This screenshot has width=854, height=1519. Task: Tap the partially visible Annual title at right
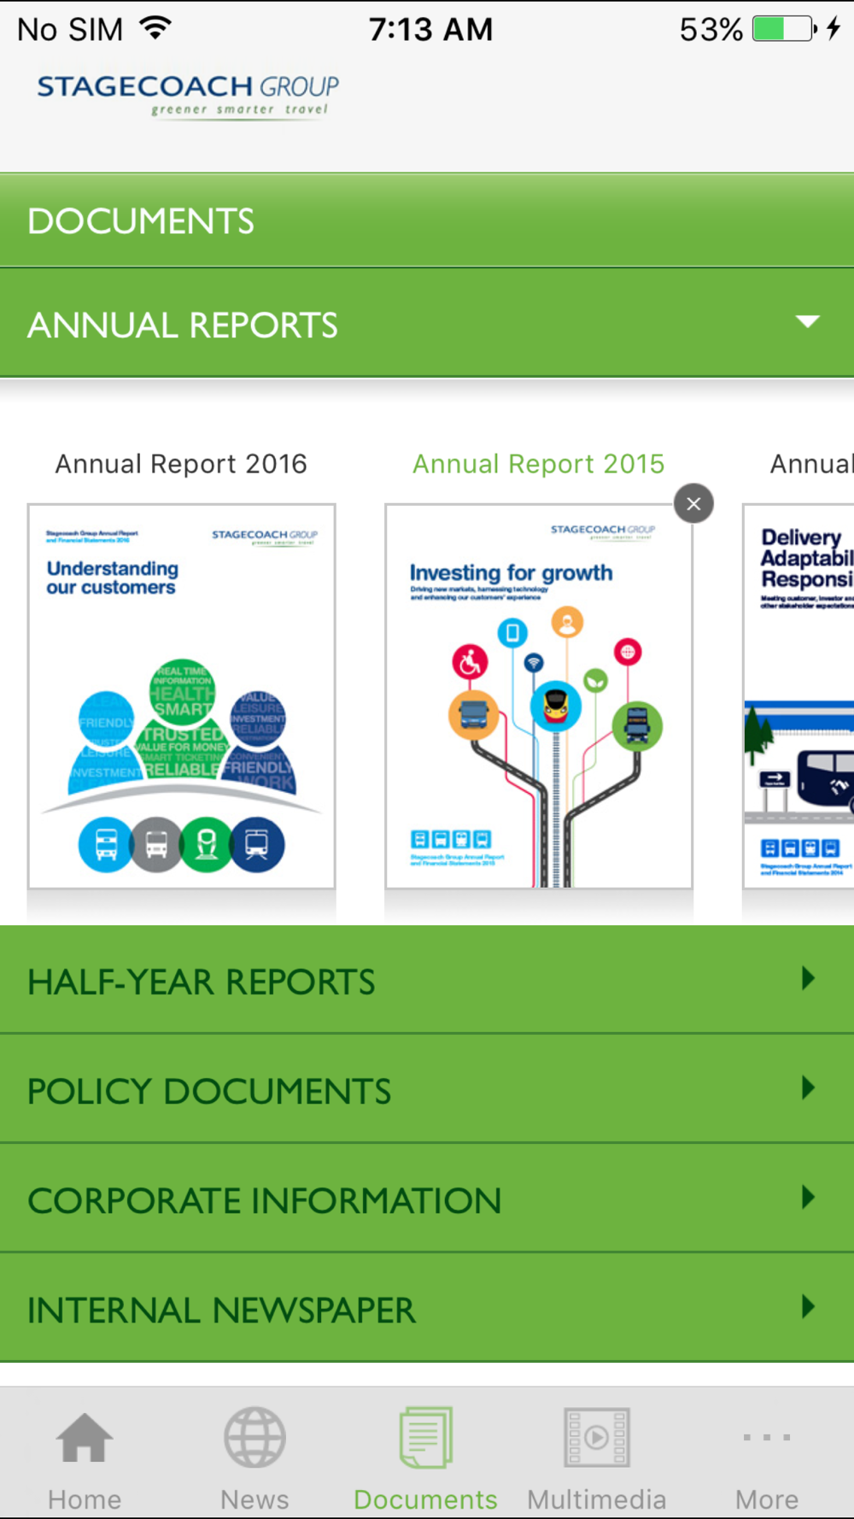tap(811, 464)
